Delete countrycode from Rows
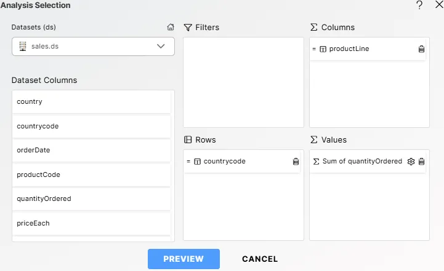The width and height of the screenshot is (444, 271). (296, 162)
